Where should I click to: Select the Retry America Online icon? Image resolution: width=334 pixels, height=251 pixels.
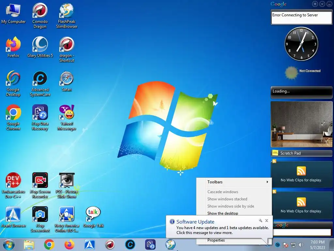pos(67,219)
